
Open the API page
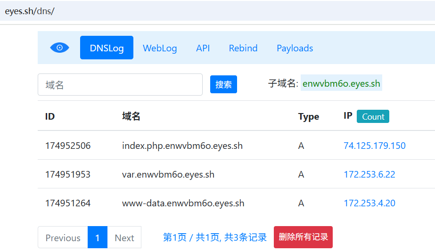203,48
